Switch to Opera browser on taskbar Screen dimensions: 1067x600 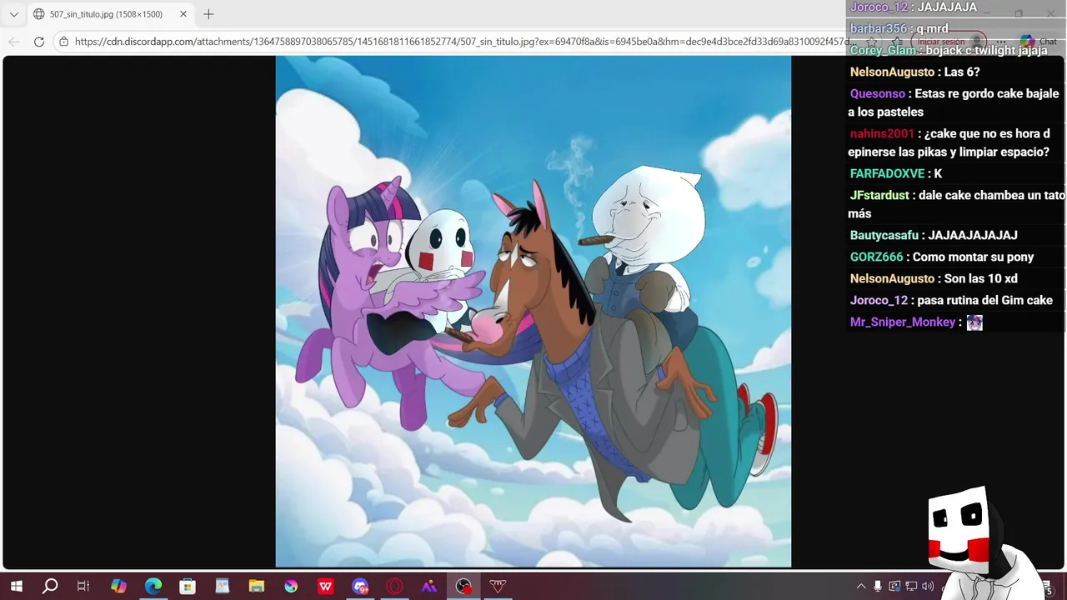coord(394,587)
